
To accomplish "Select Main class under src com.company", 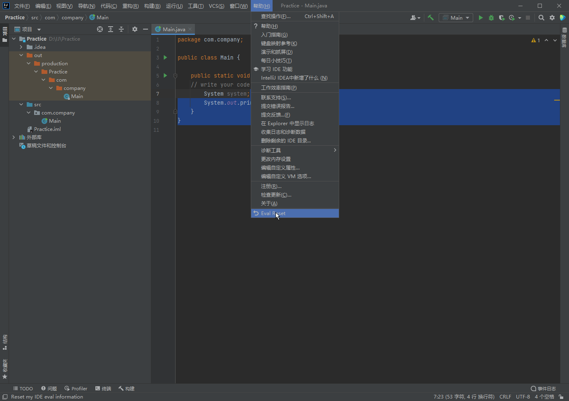I will 55,121.
